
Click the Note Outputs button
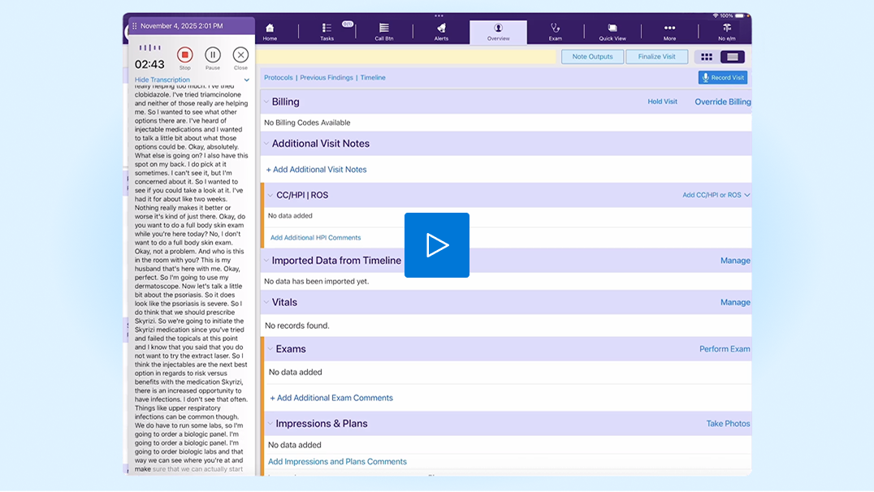click(592, 57)
